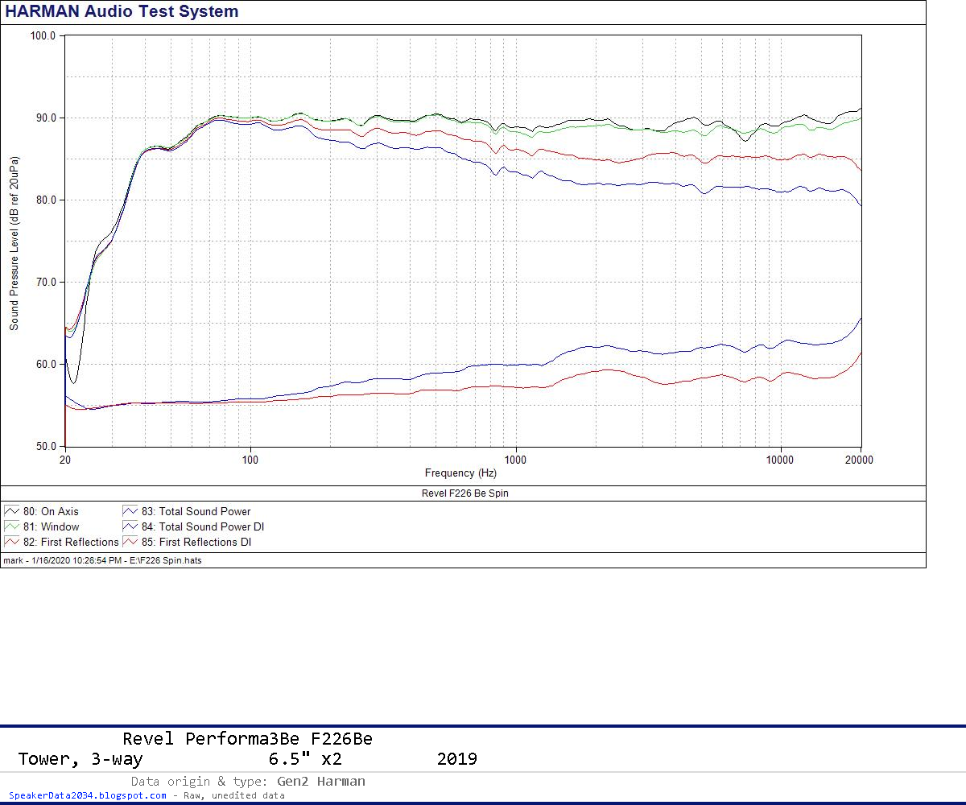This screenshot has height=805, width=966.
Task: Click the 82: First Reflections legend icon
Action: (11, 542)
